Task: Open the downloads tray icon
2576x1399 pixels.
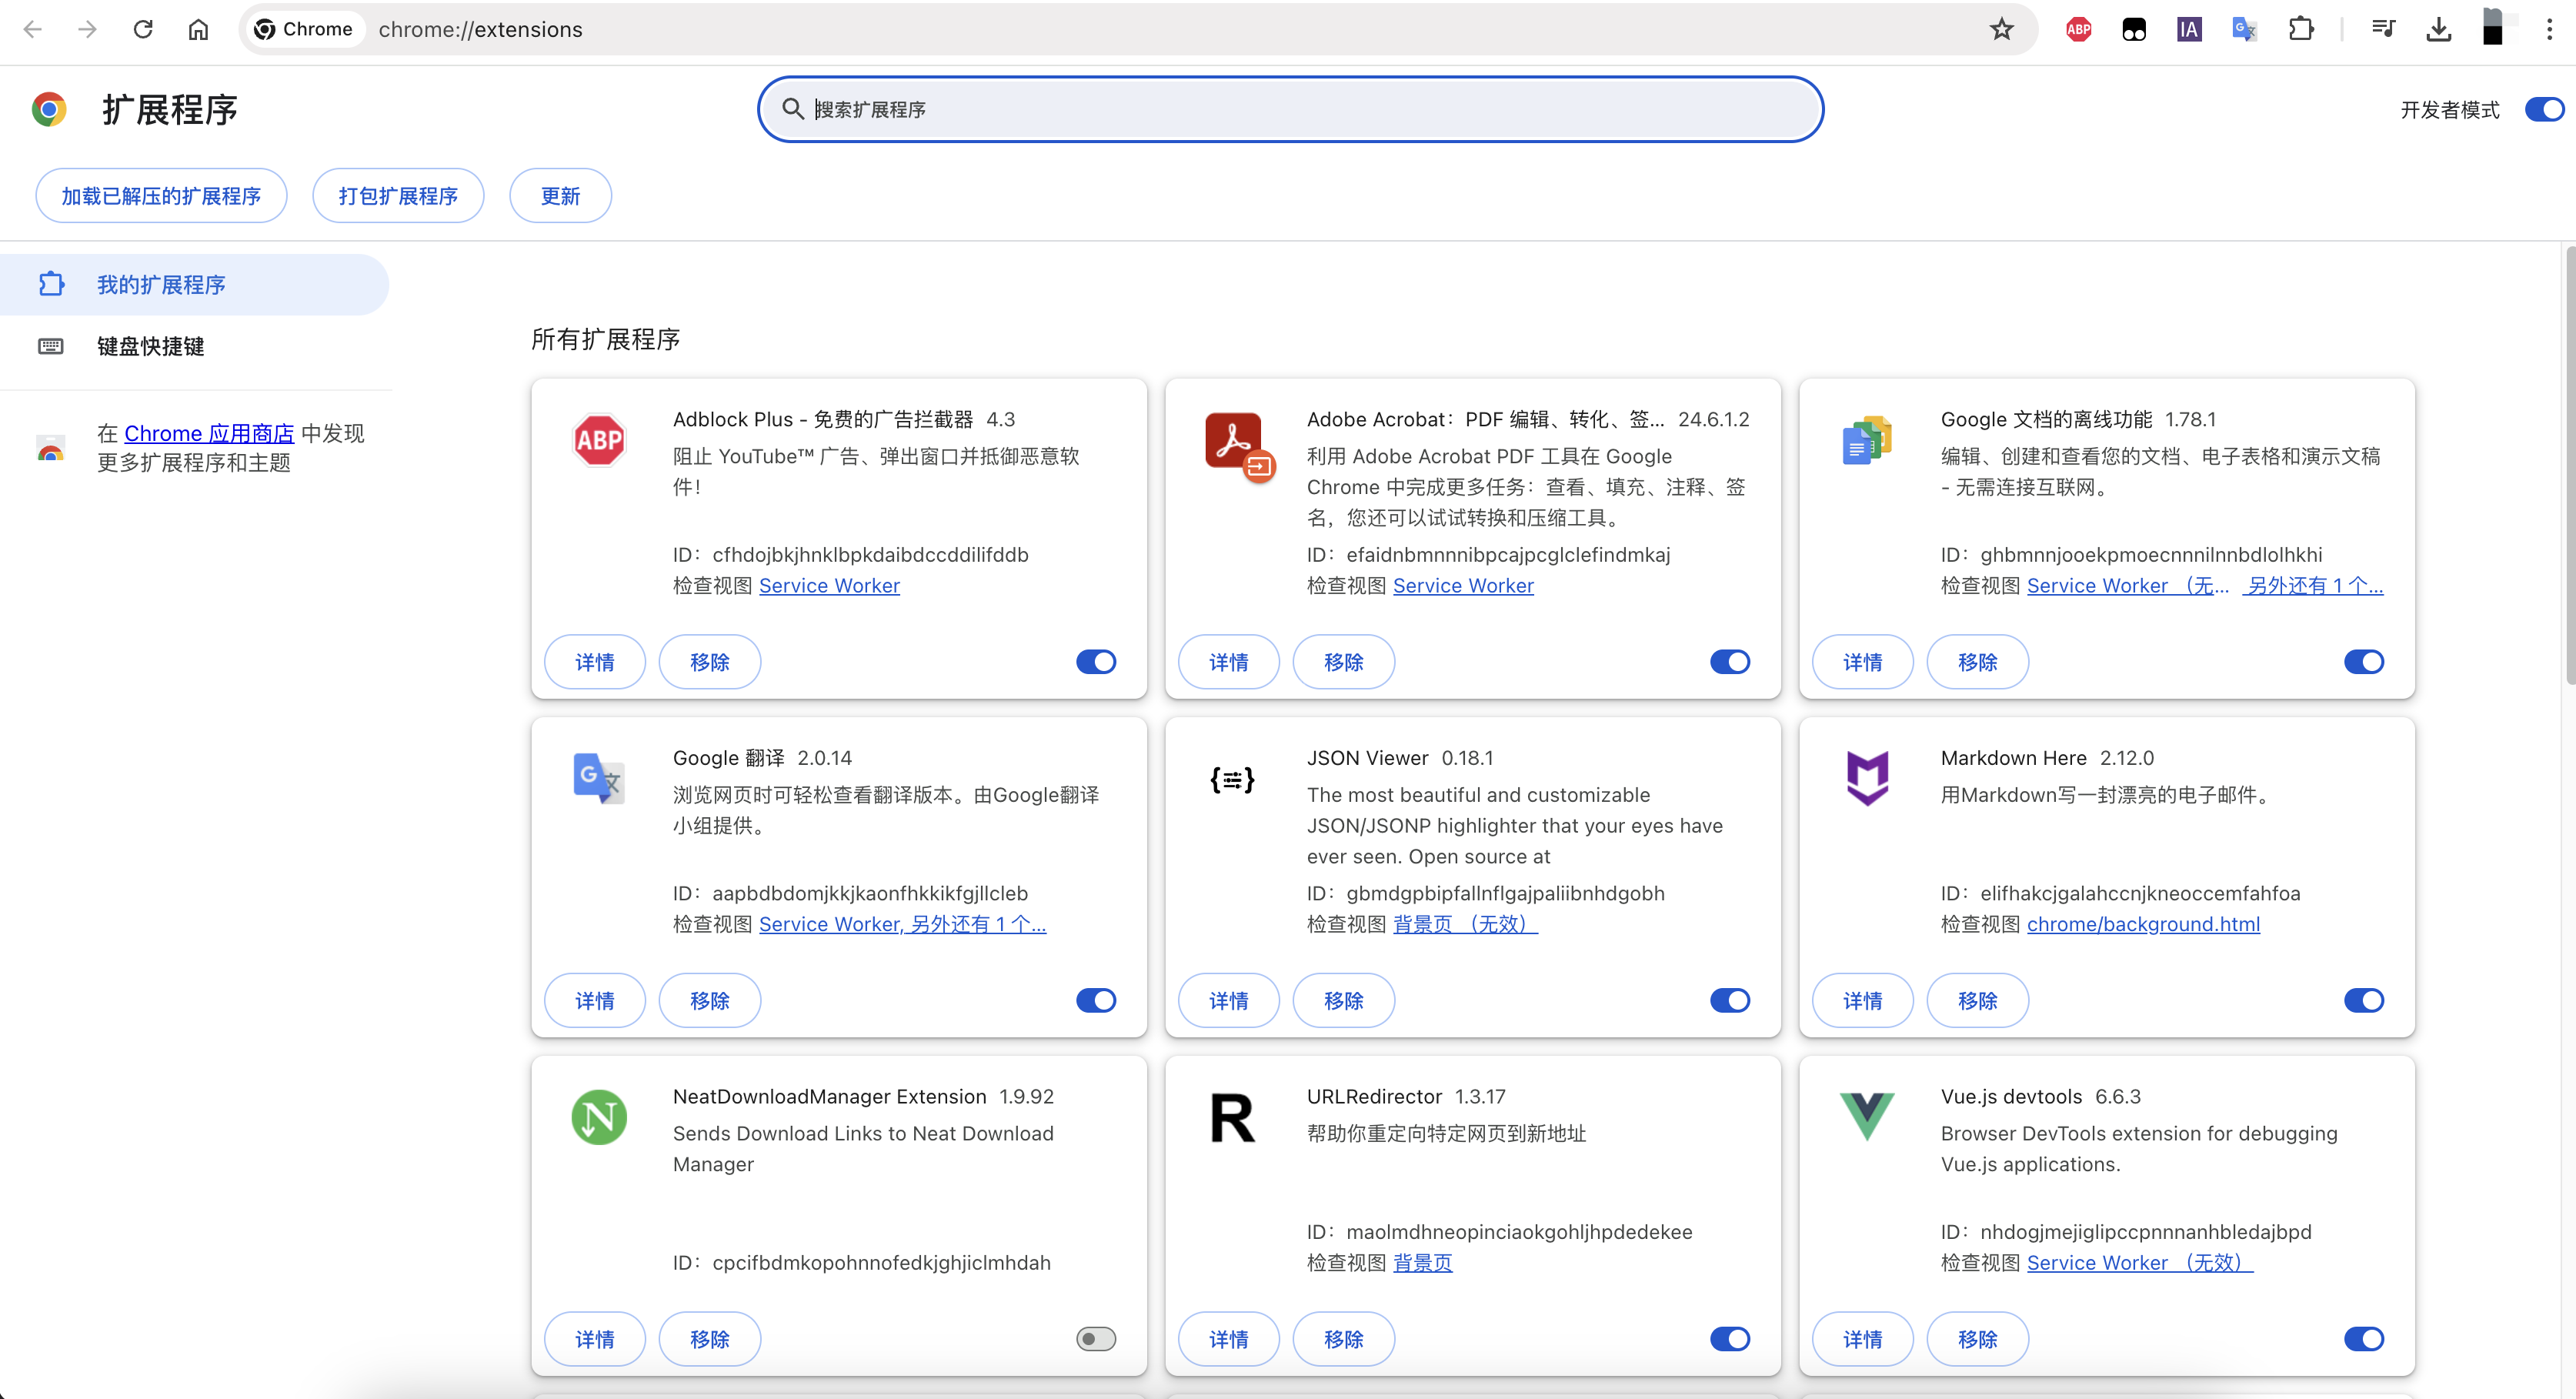Action: click(x=2439, y=29)
